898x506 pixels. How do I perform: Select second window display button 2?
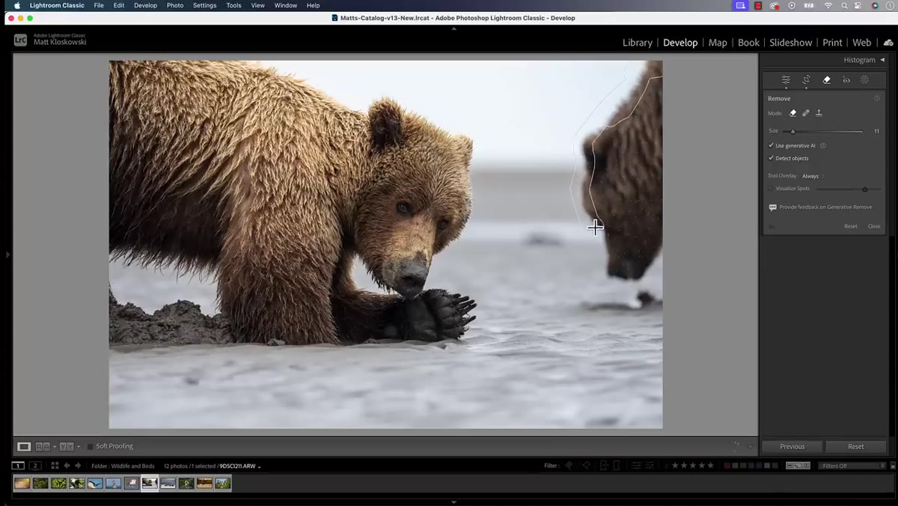(35, 466)
